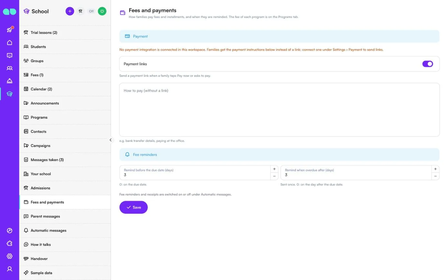Viewport: 448px width, 280px height.
Task: Open the pie chart analytics icon
Action: 10,230
